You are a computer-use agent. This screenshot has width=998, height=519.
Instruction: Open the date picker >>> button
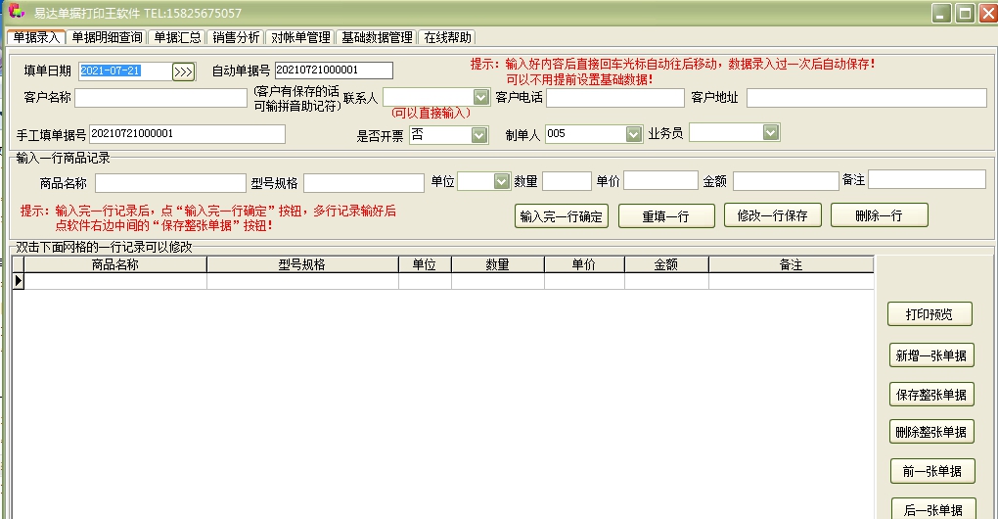point(183,71)
